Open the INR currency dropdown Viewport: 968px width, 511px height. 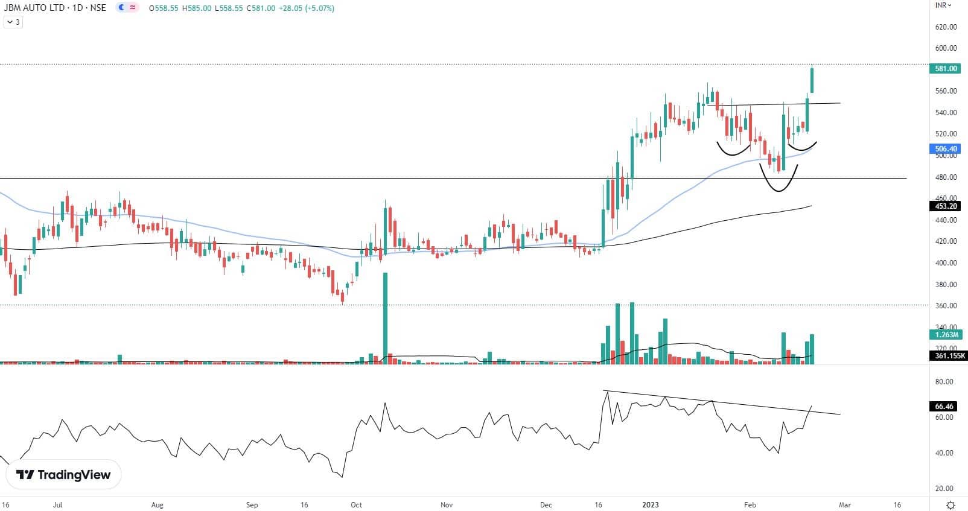point(943,5)
